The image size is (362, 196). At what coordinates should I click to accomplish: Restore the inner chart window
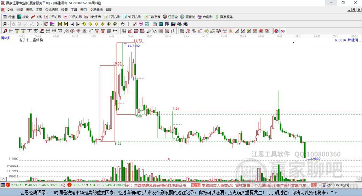pos(354,10)
